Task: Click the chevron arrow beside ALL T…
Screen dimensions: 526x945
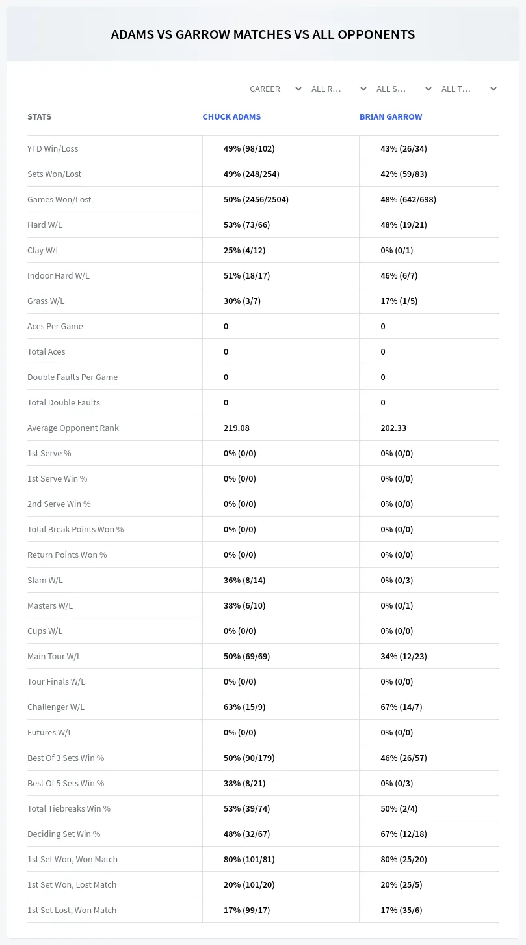Action: point(493,89)
